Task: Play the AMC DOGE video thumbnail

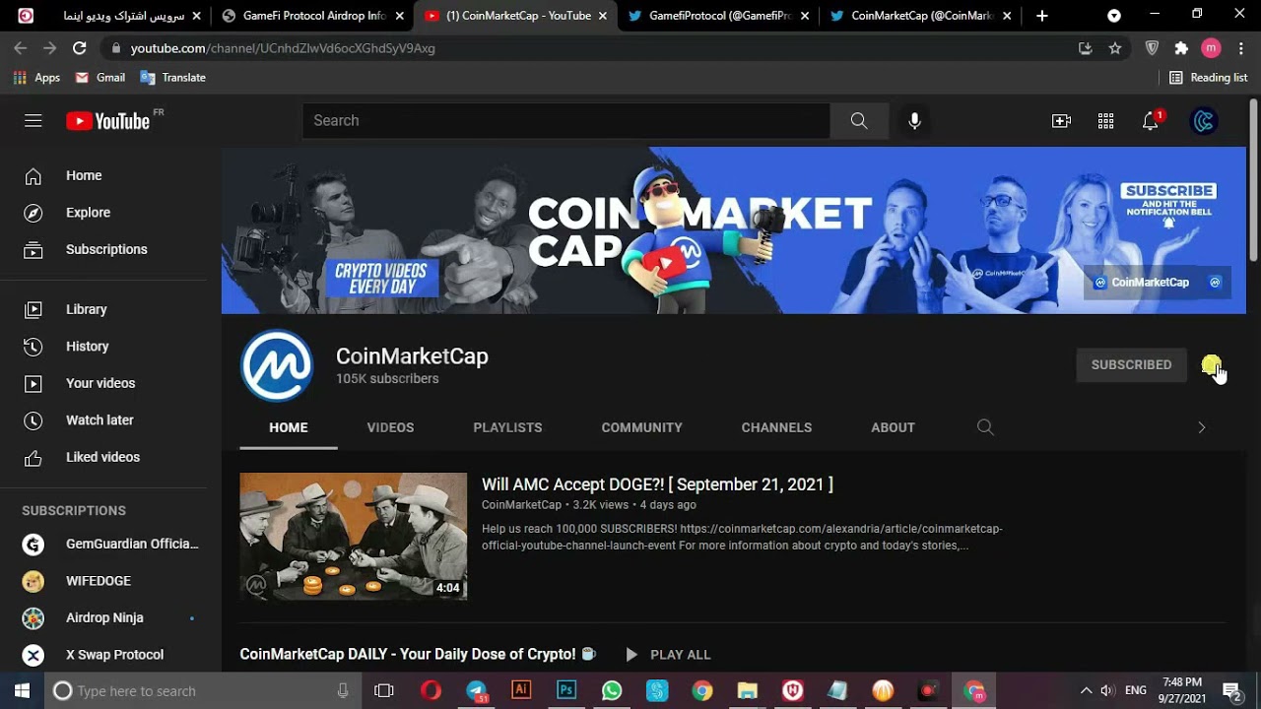Action: 354,537
